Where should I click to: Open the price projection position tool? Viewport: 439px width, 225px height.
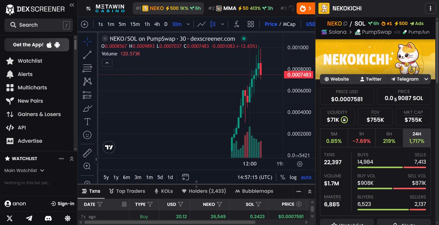[x=87, y=95]
